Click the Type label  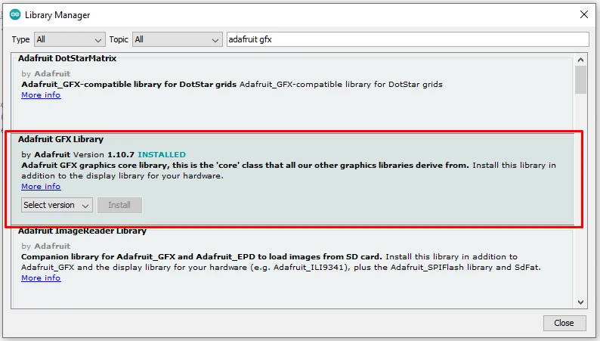(20, 39)
